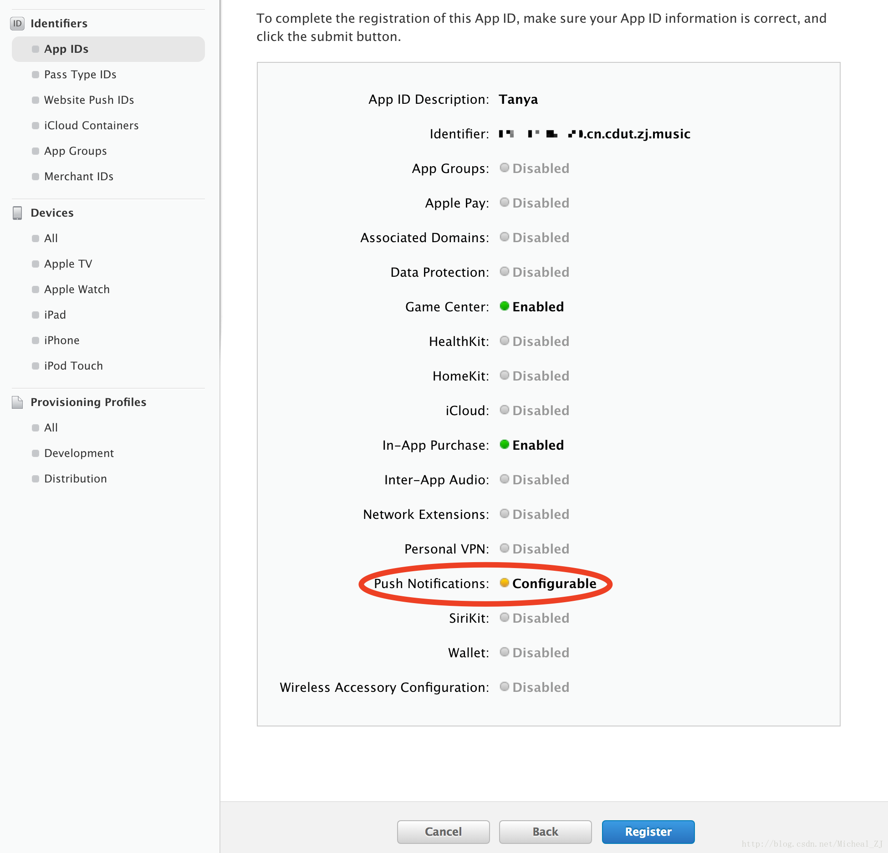Select App Groups identifier
The image size is (888, 853).
tap(75, 151)
